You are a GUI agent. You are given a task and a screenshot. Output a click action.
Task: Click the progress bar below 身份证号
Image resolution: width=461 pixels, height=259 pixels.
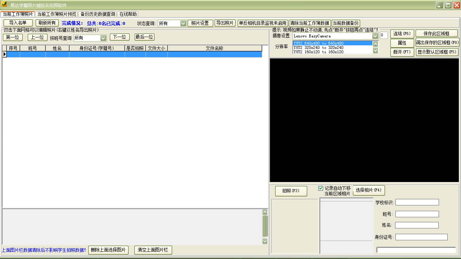pos(416,250)
